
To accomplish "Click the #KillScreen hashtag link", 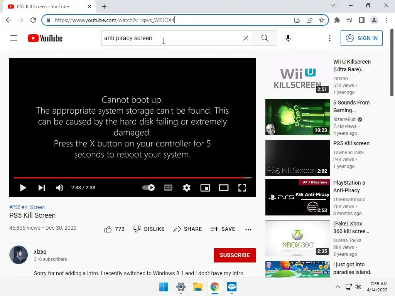I will [x=33, y=207].
